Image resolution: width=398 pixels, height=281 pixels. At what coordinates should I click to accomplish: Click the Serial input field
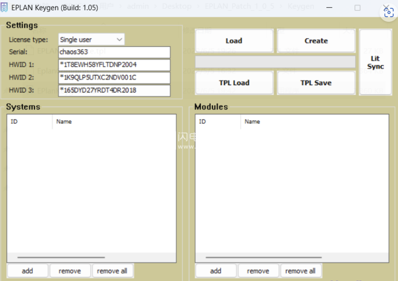point(114,52)
